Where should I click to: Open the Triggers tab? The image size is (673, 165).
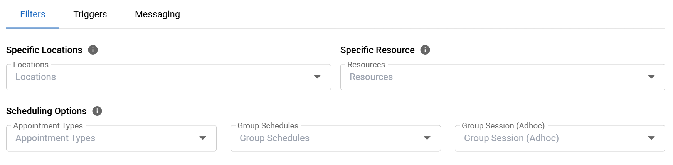tap(90, 14)
